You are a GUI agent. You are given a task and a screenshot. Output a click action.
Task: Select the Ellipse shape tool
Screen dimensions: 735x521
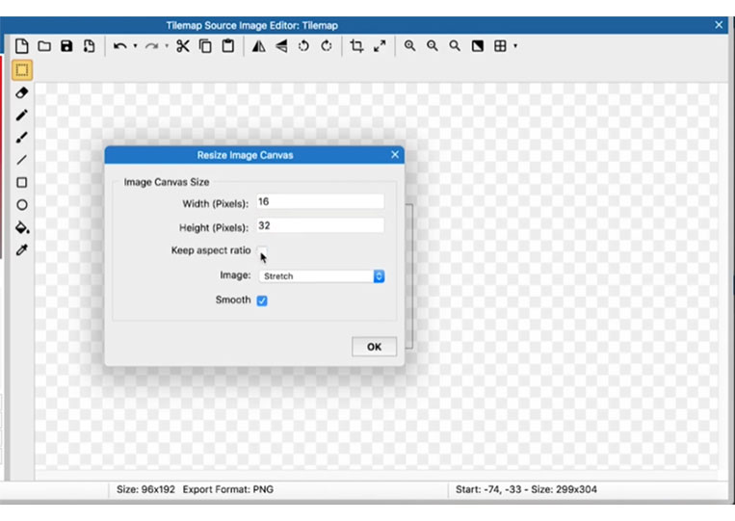(22, 205)
